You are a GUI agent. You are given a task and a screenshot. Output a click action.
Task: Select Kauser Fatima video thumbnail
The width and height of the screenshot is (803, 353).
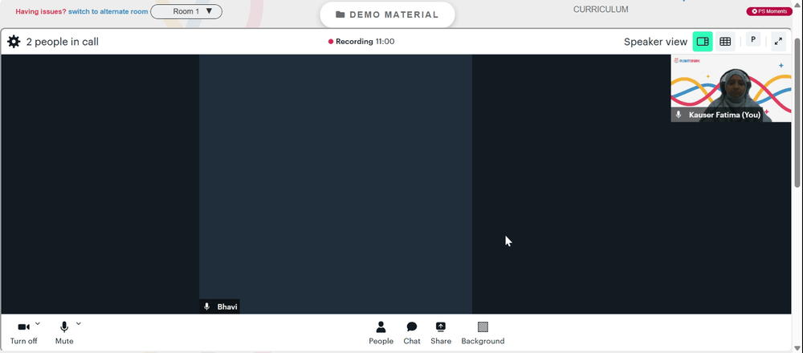[x=731, y=88]
